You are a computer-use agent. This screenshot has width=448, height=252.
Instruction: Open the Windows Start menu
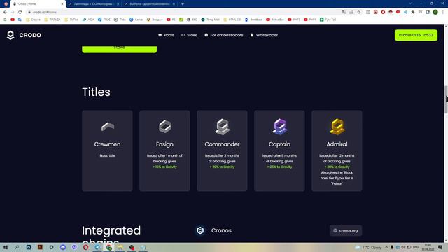pos(6,247)
